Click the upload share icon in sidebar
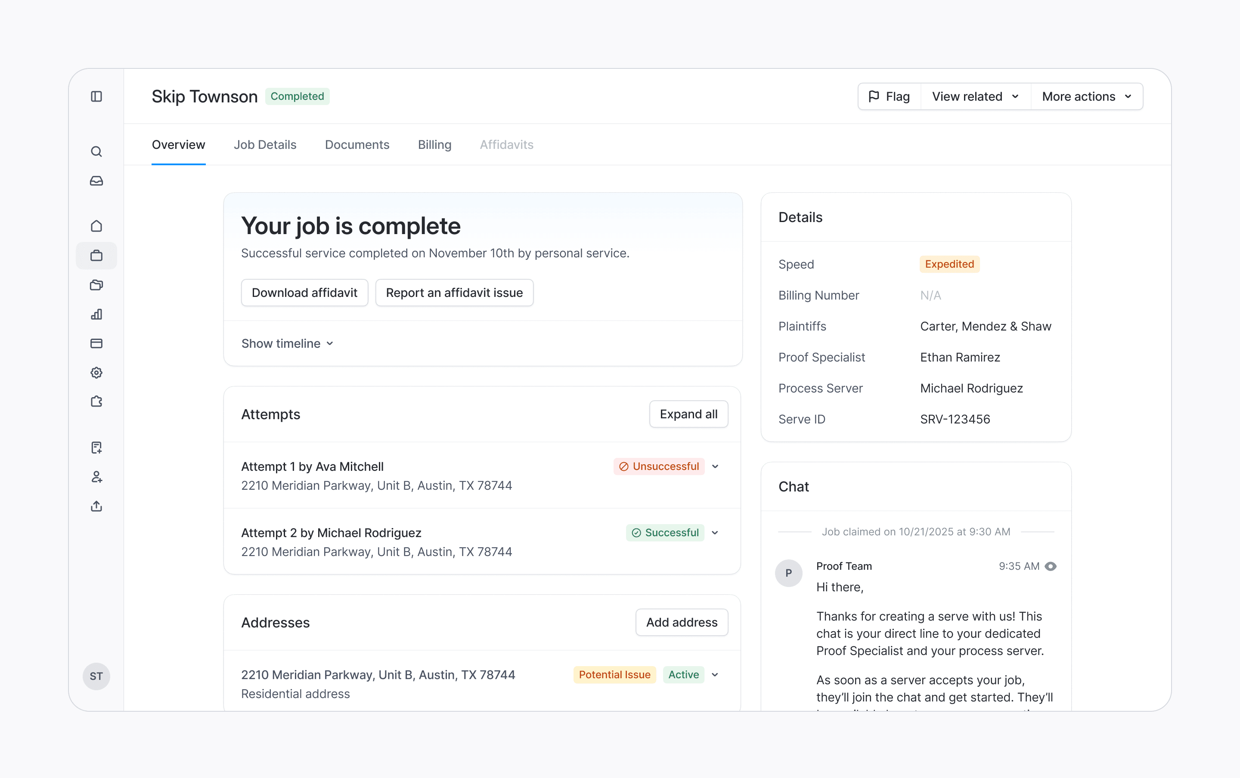The width and height of the screenshot is (1240, 778). point(96,506)
